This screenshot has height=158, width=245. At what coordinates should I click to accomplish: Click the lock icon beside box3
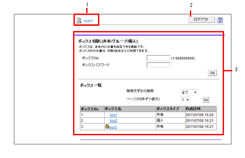pyautogui.click(x=107, y=126)
